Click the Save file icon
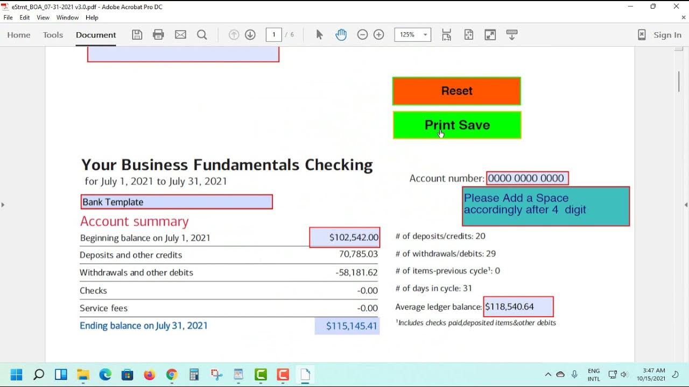Image resolution: width=689 pixels, height=387 pixels. (x=137, y=35)
